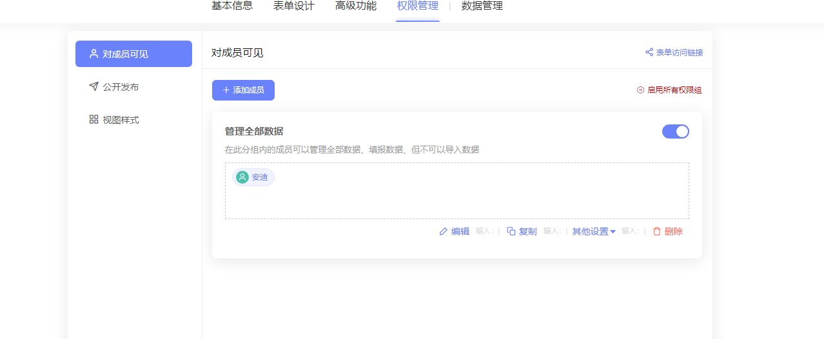Go to the 数据管理 tab
824x339 pixels.
point(482,6)
